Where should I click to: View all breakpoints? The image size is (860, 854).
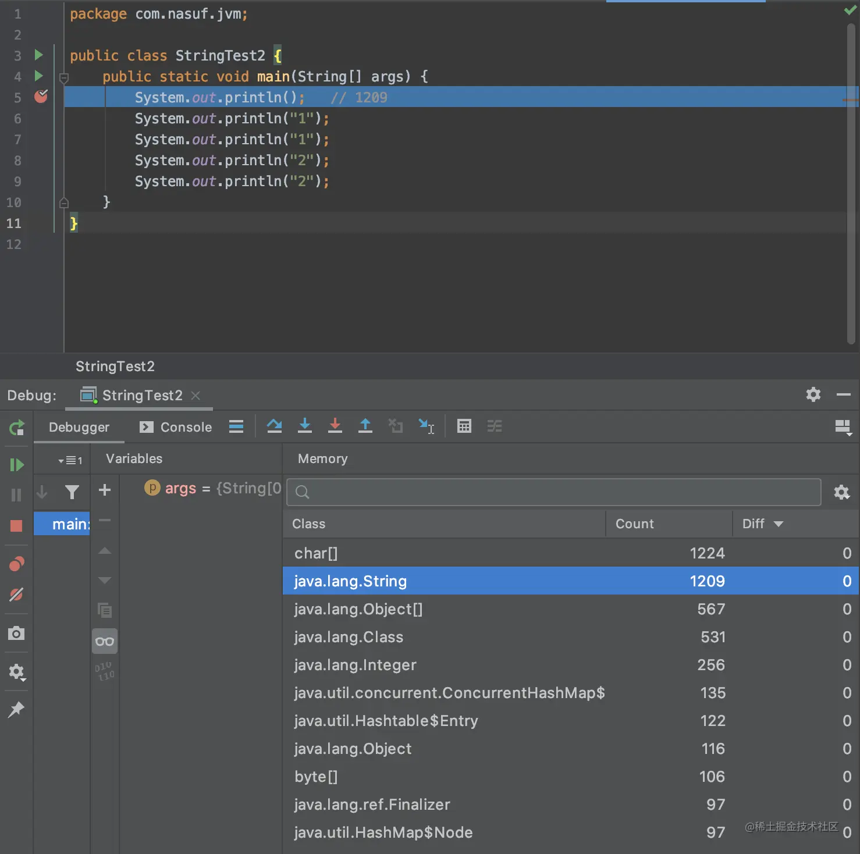tap(17, 564)
